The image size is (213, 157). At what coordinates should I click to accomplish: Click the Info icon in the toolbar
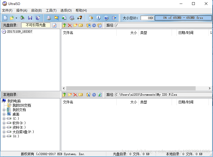pos(98,18)
